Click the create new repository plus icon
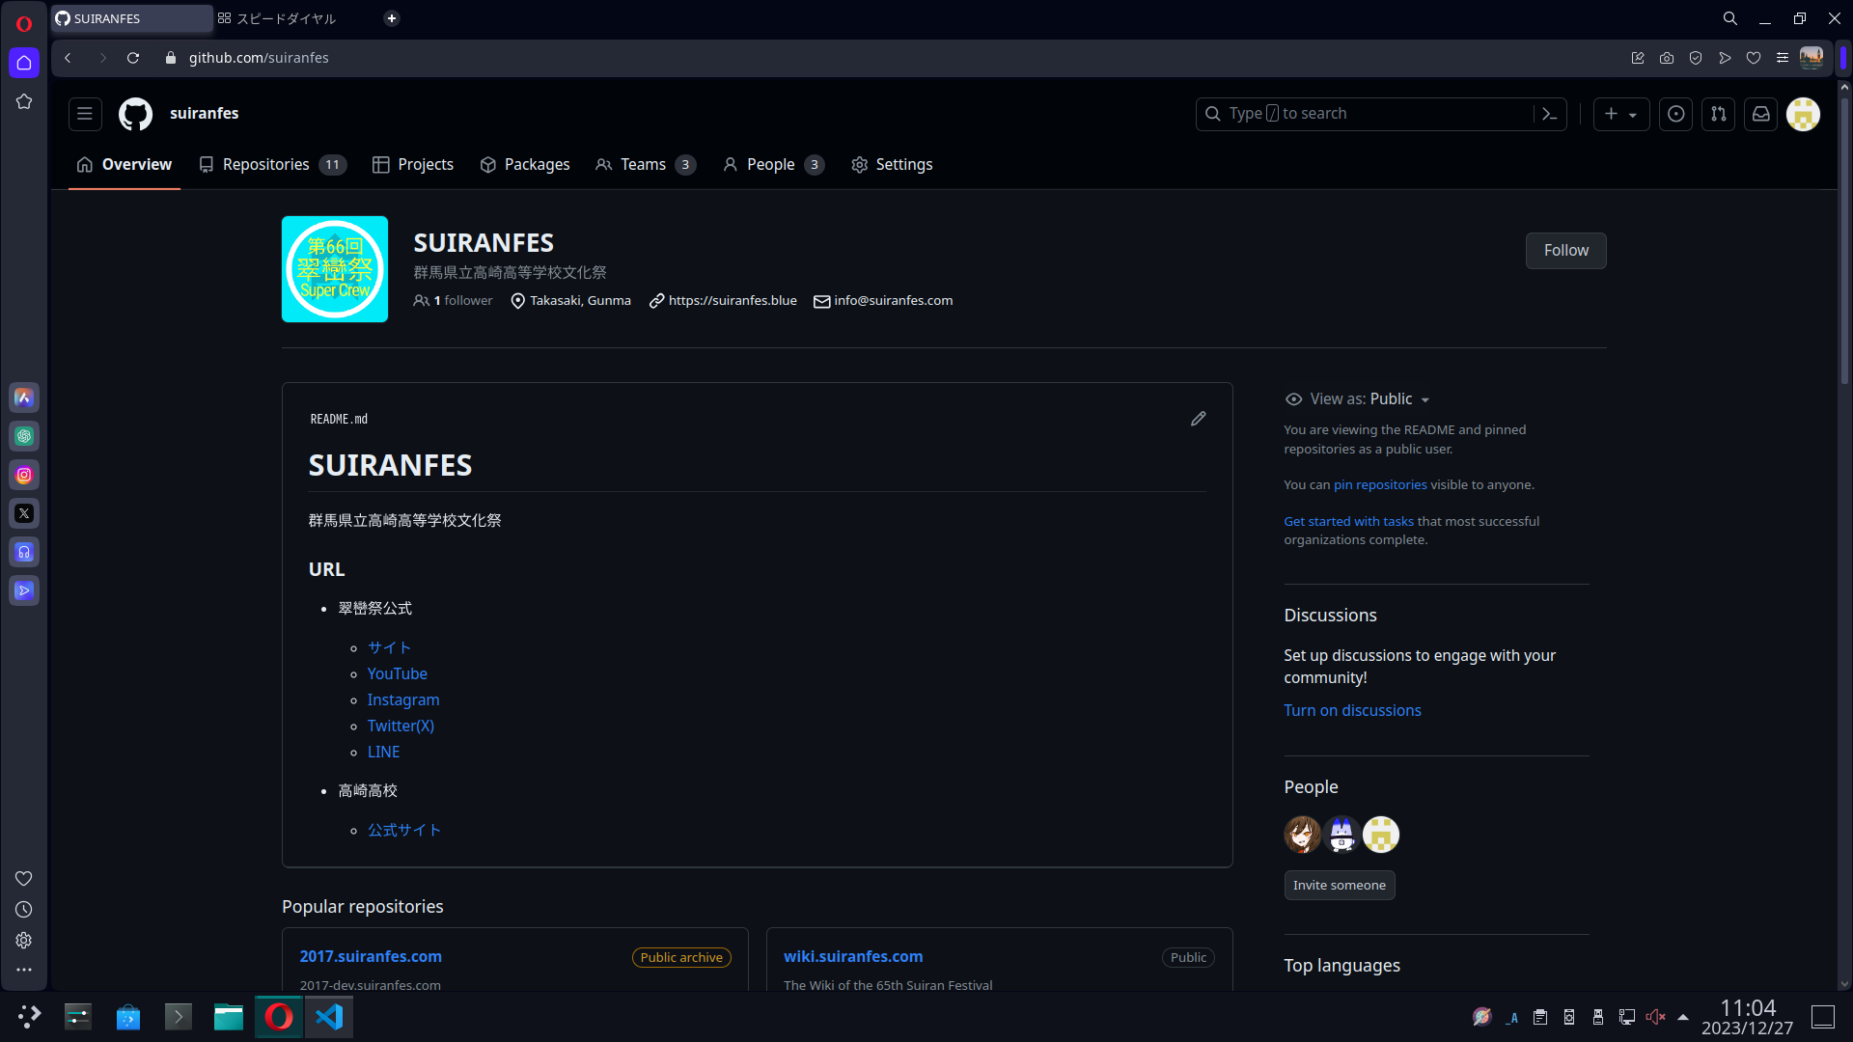1853x1042 pixels. [1618, 113]
